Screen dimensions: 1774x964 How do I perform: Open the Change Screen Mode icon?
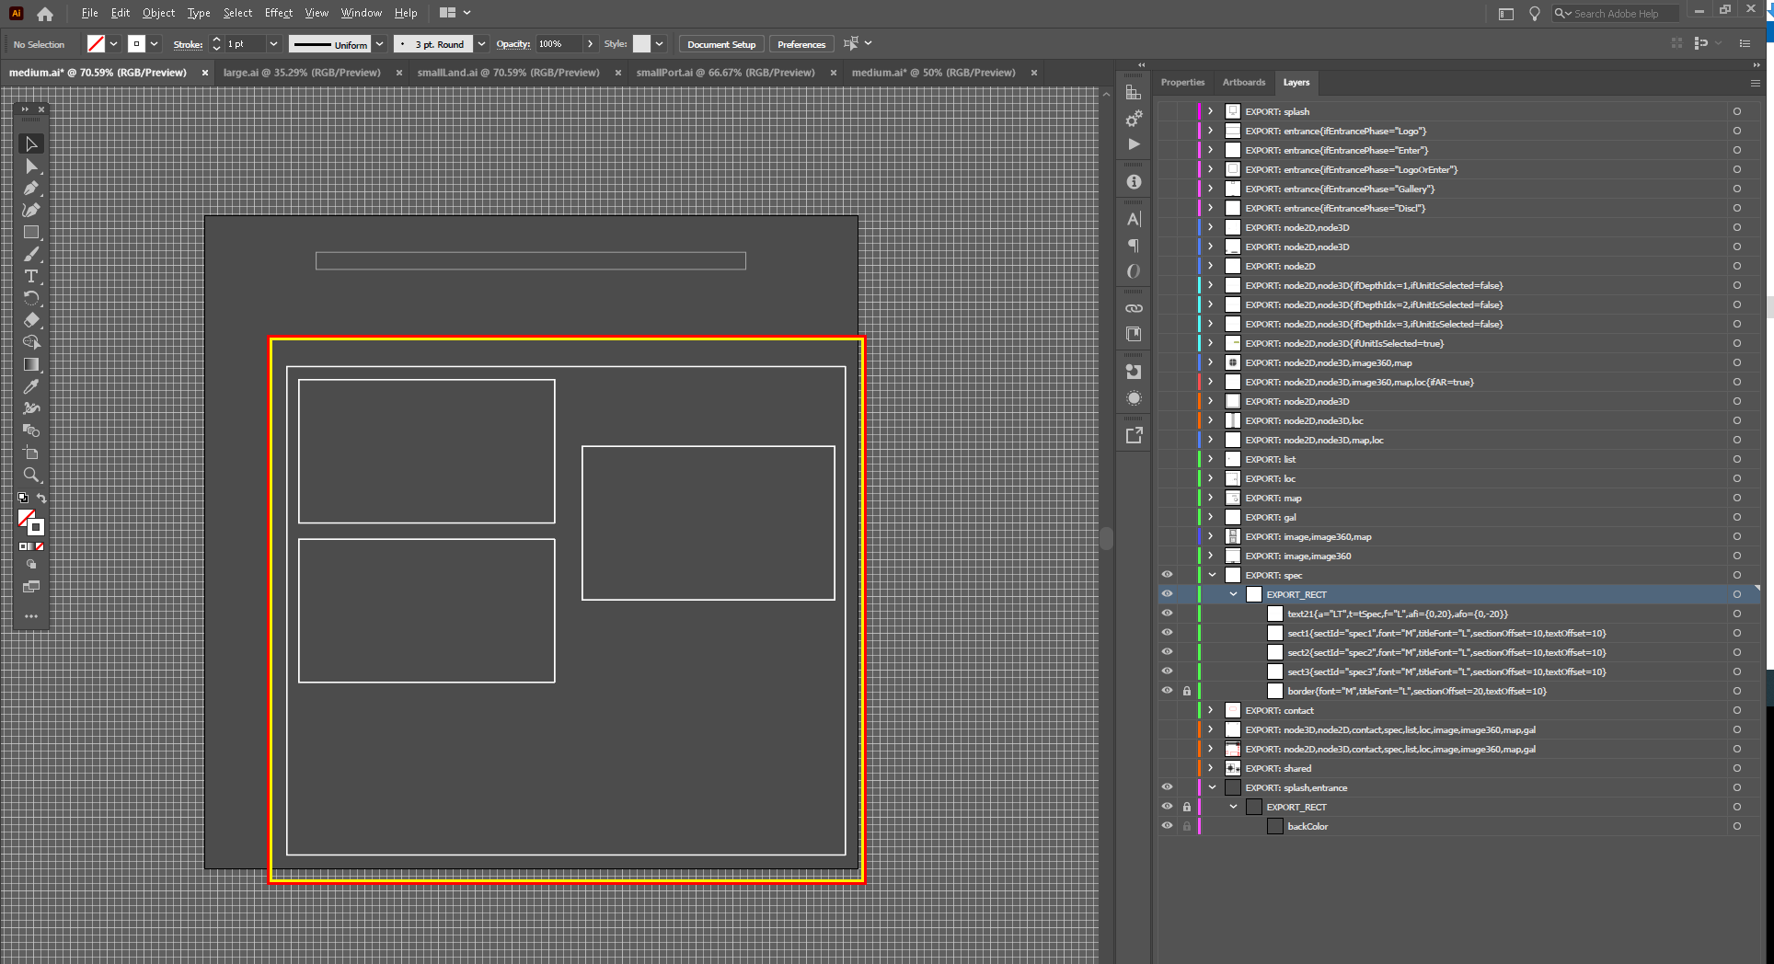tap(30, 587)
